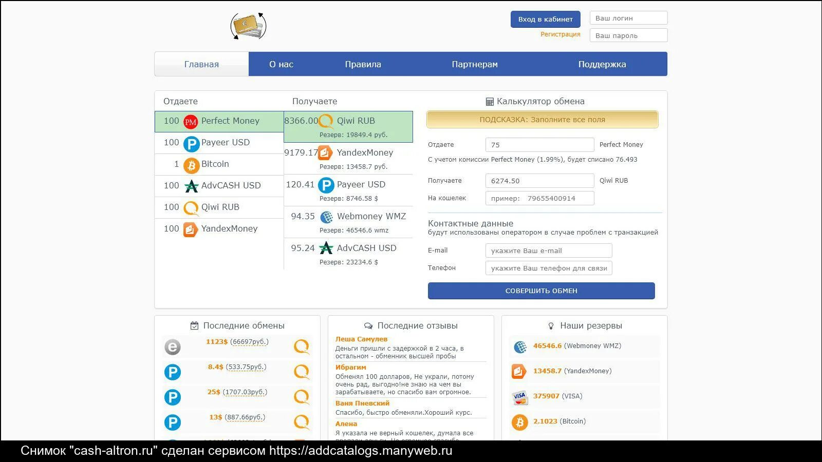
Task: Follow the Регистрация link
Action: [560, 34]
